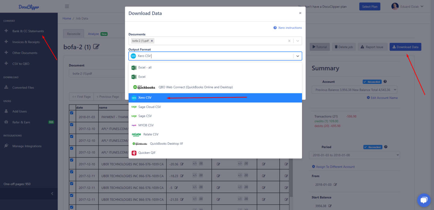Select Quicken QIF from the format list

pos(148,153)
